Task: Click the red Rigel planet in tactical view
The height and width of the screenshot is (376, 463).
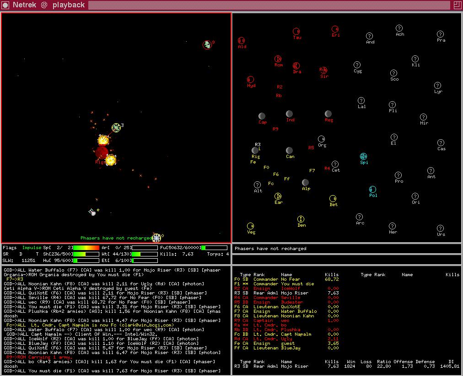Action: (x=102, y=153)
